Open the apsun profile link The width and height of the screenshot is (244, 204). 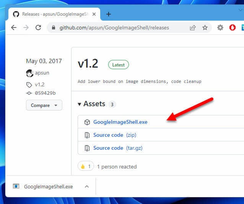pos(42,73)
